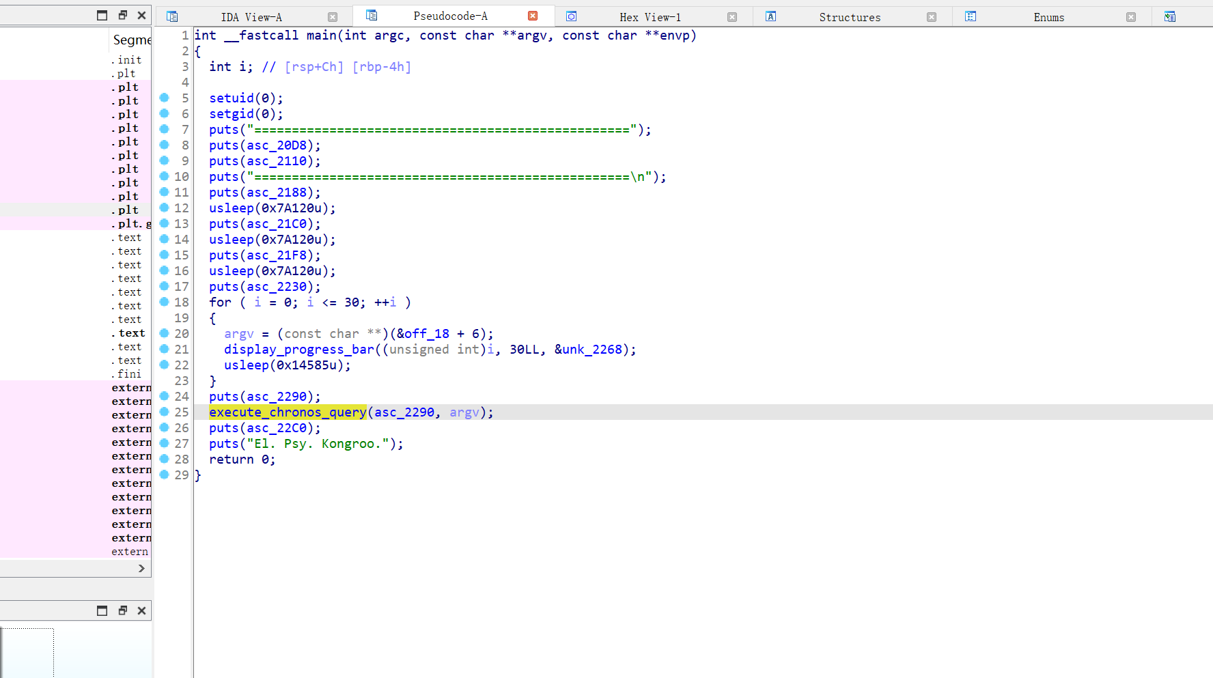
Task: Close the Pseudocode-A tab
Action: [x=533, y=16]
